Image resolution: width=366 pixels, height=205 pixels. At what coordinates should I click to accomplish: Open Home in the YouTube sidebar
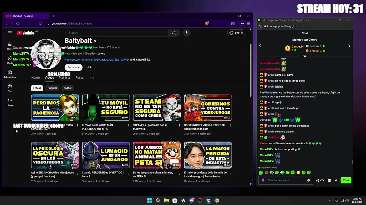pos(10,46)
